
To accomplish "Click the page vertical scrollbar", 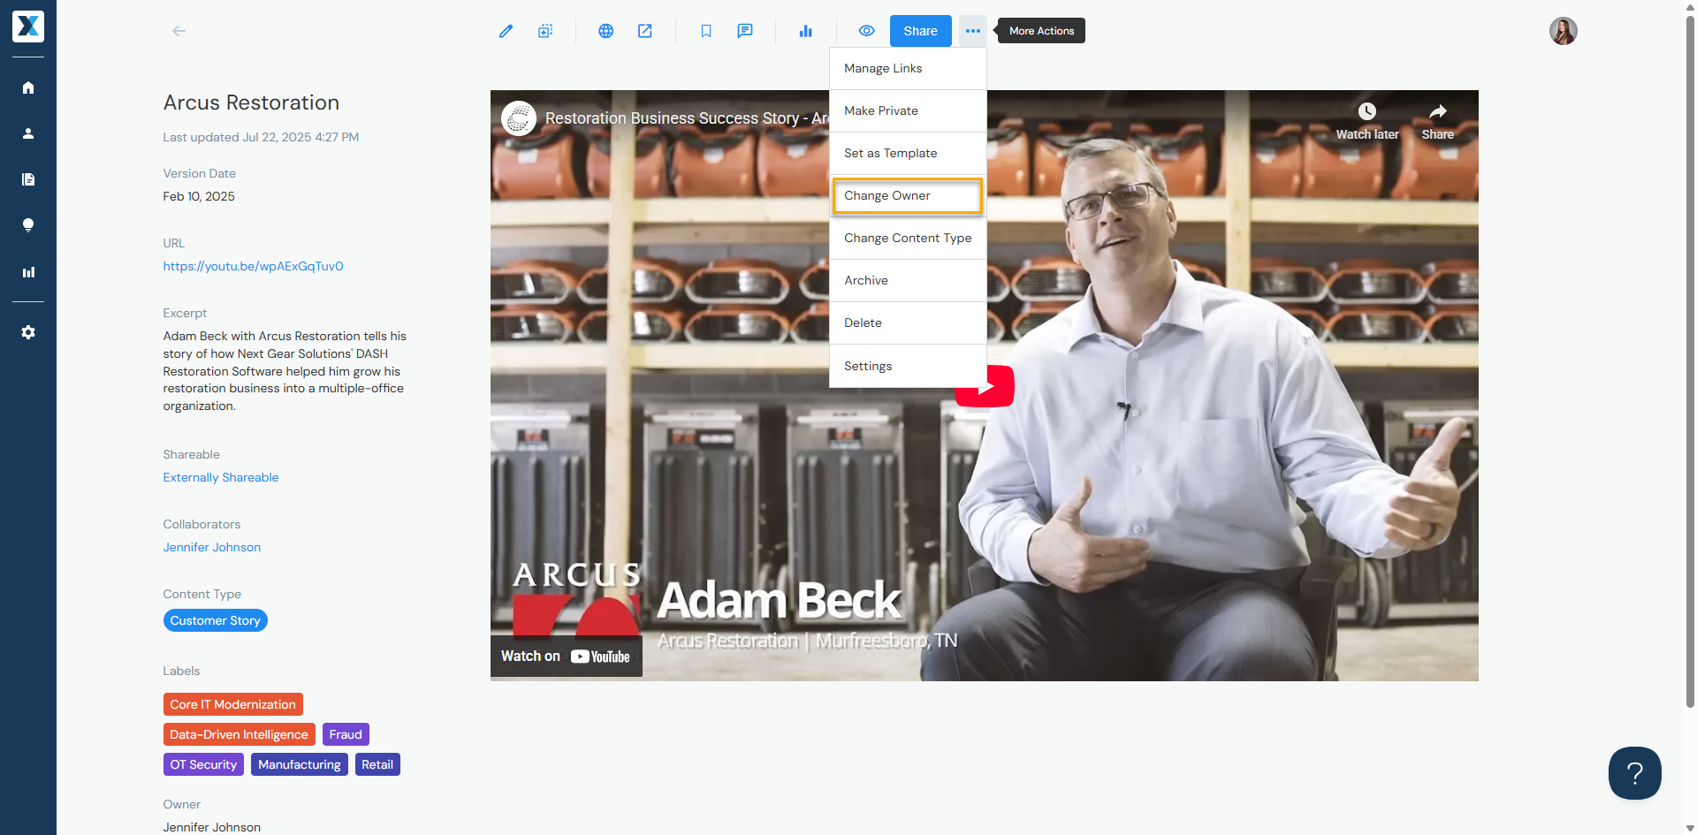I will pyautogui.click(x=1691, y=362).
